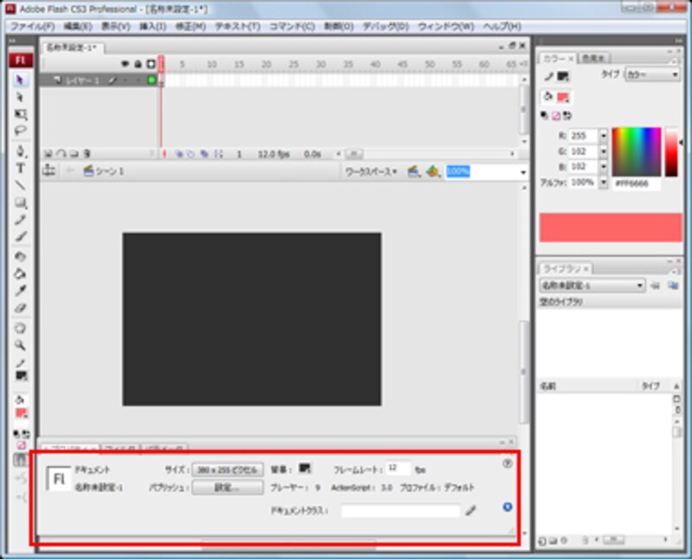Image resolution: width=692 pixels, height=559 pixels.
Task: Expand the stage zoom 100% dropdown
Action: (522, 172)
